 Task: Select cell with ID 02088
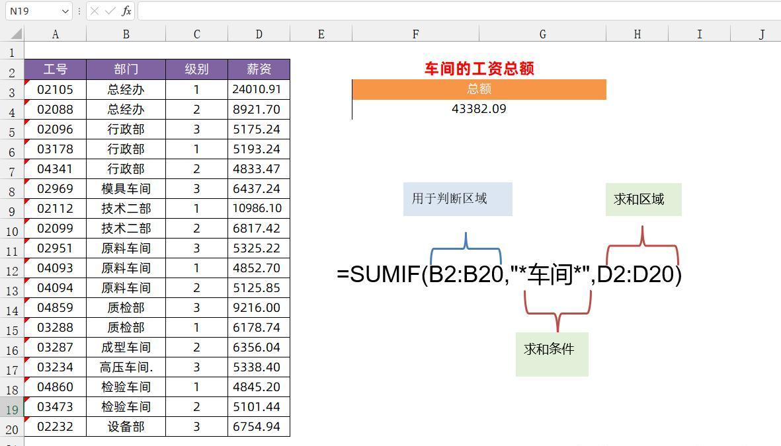56,110
